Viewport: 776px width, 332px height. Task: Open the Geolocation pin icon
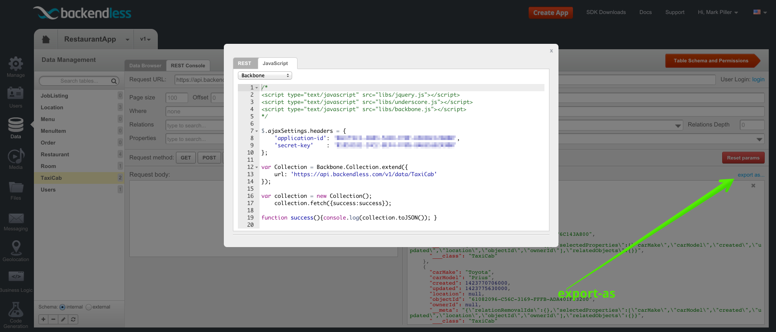pyautogui.click(x=16, y=248)
